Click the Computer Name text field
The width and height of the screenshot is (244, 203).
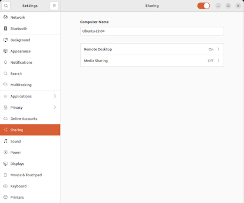coord(152,31)
